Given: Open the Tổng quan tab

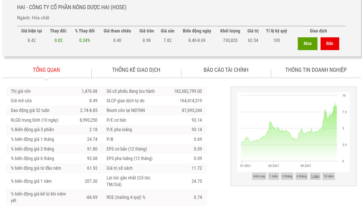Looking at the screenshot, I should (x=46, y=70).
